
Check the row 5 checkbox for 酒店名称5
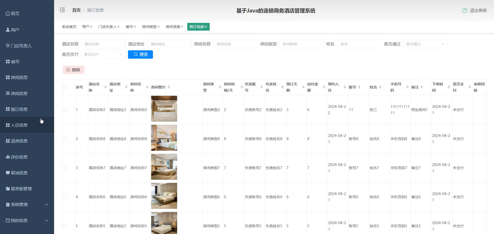[65, 226]
